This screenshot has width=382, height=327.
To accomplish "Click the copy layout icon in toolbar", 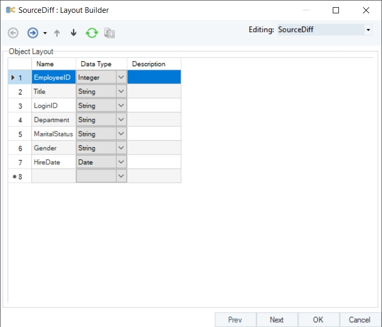I will [109, 33].
